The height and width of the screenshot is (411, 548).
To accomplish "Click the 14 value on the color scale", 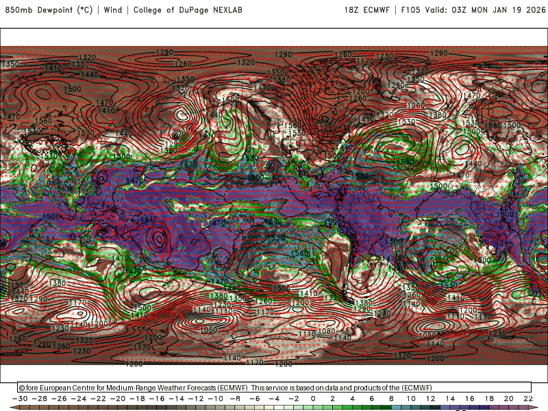I will click(x=450, y=399).
